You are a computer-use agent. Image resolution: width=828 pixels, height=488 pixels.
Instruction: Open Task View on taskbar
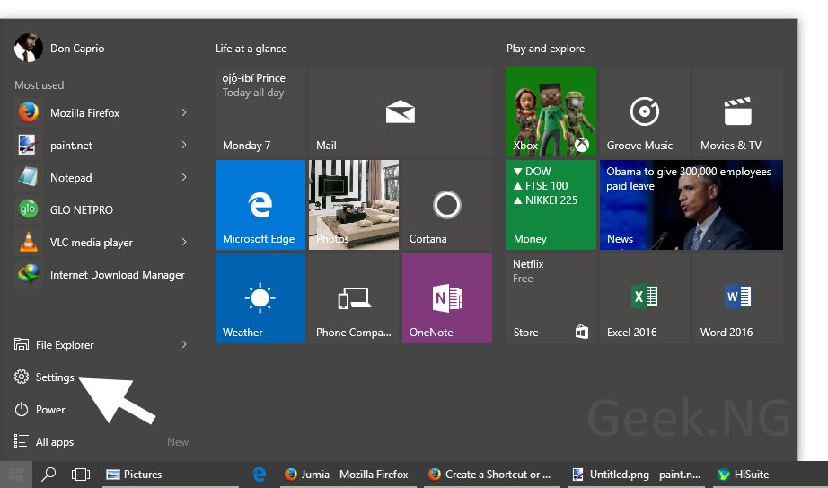point(81,475)
